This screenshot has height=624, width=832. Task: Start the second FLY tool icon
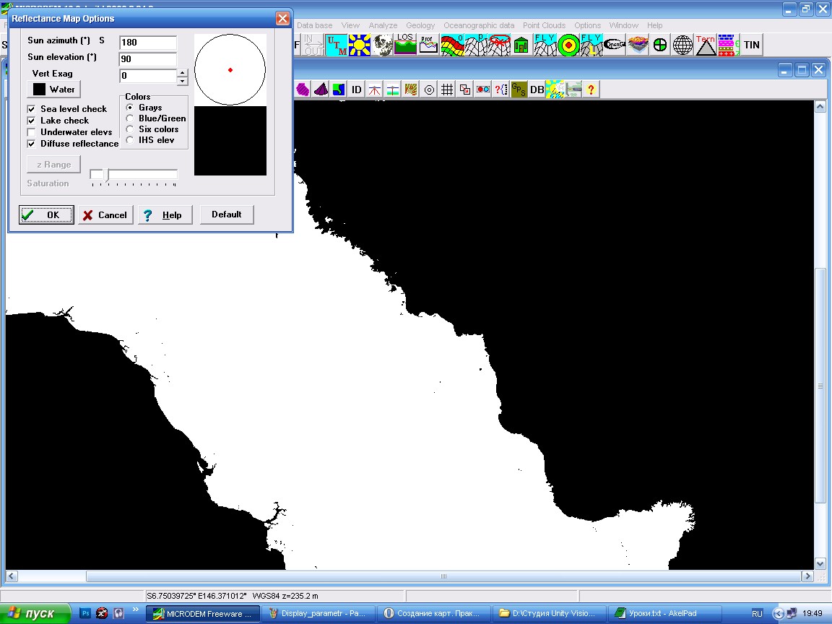click(591, 45)
